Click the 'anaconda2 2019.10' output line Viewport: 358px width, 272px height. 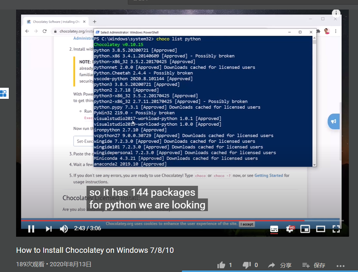click(130, 164)
